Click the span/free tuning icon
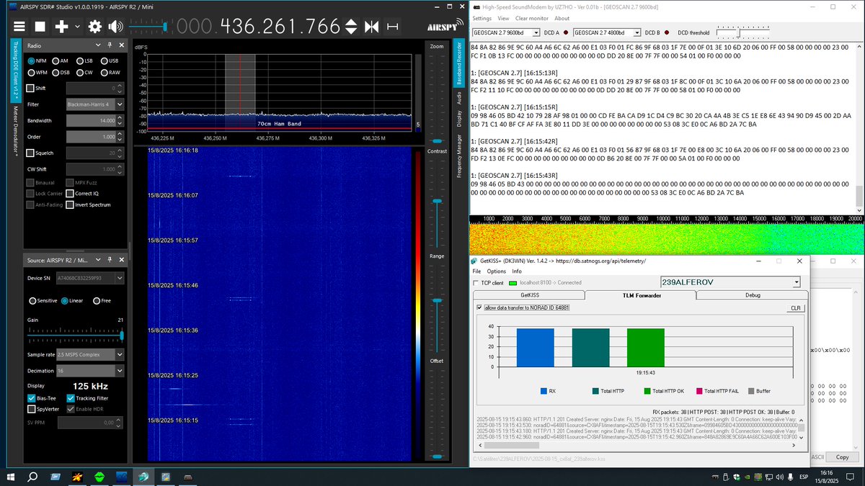This screenshot has width=865, height=486. tap(393, 27)
